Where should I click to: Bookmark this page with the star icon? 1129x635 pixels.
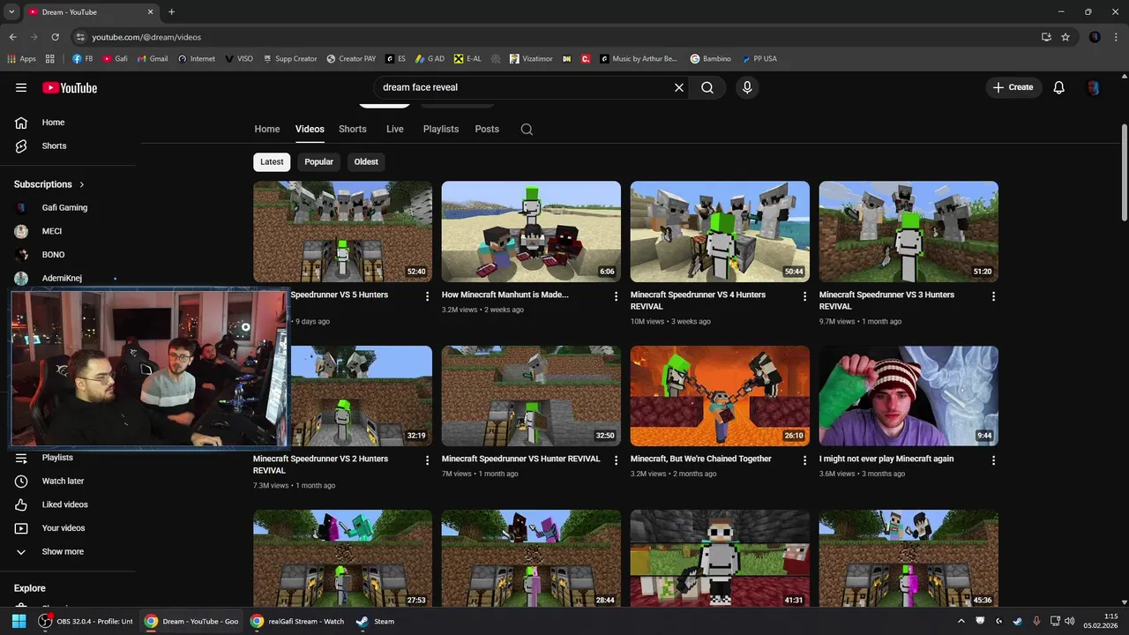pos(1065,37)
